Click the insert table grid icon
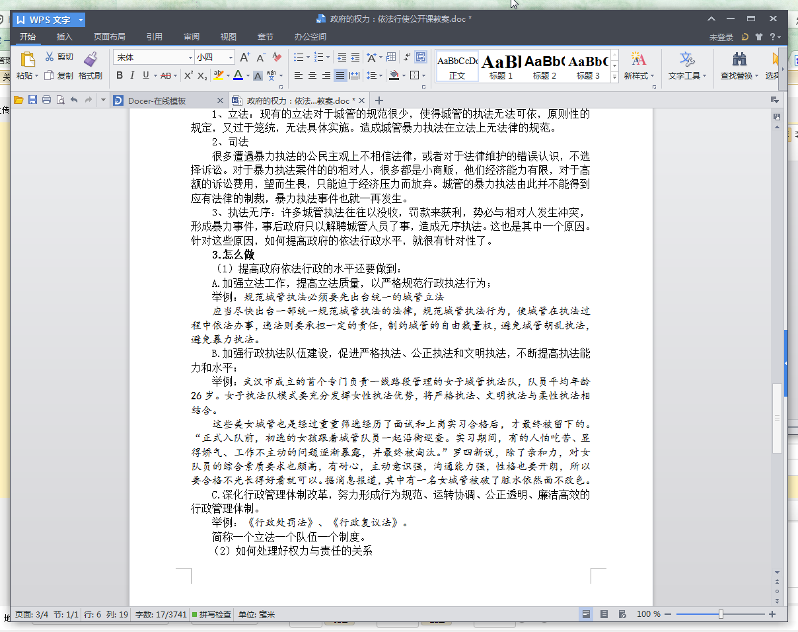This screenshot has width=798, height=632. [391, 58]
